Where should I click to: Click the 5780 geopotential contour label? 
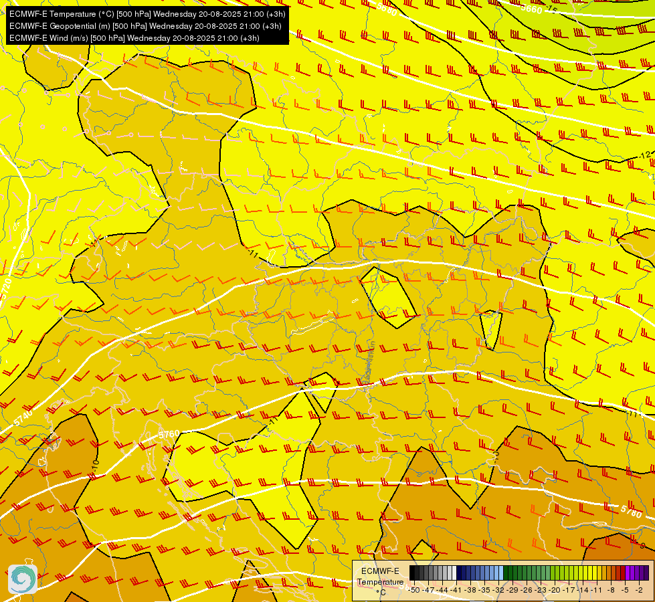[x=631, y=510]
